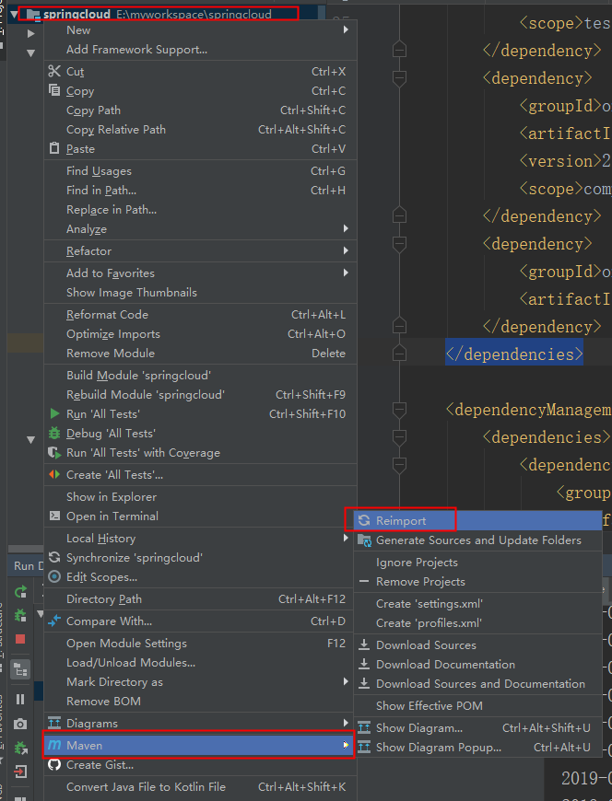Select Download Sources and Documentation
Viewport: 612px width, 801px height.
(x=478, y=683)
